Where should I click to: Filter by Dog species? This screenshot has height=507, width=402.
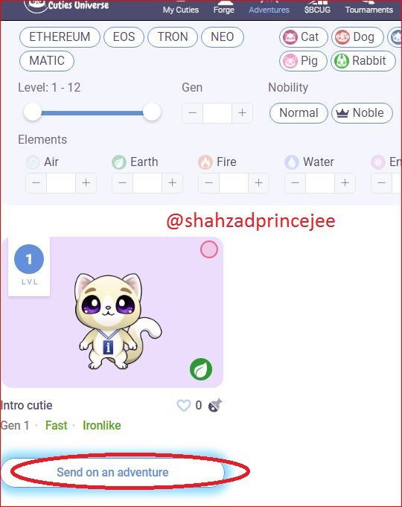[357, 37]
